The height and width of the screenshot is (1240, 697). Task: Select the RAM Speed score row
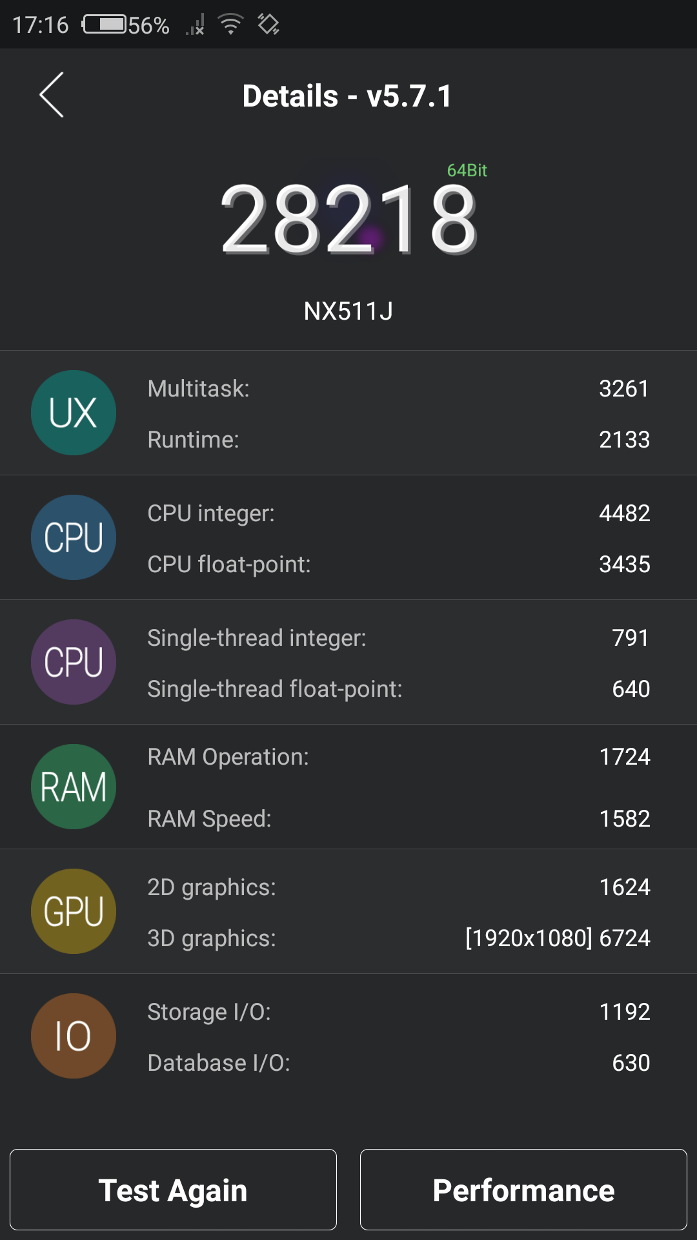[x=398, y=819]
